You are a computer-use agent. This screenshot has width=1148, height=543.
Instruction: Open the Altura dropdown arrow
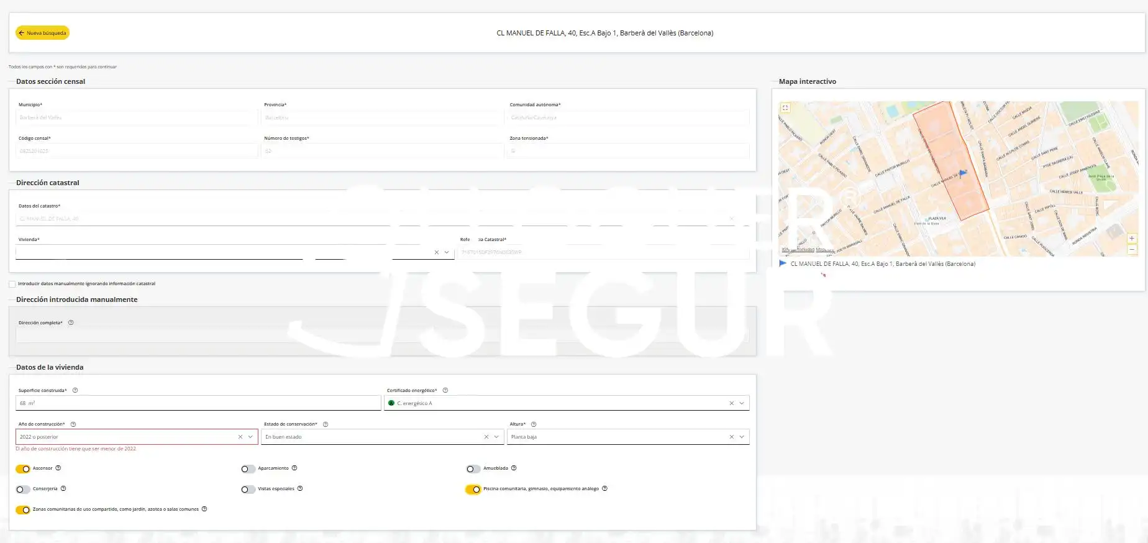coord(742,437)
